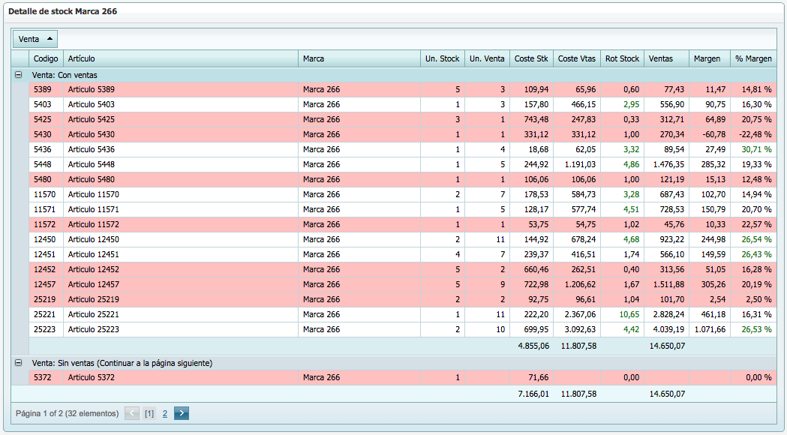
Task: Sort by Rot Stock column header
Action: (x=622, y=58)
